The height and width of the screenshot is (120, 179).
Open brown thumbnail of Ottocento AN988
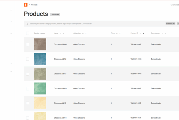40,44
